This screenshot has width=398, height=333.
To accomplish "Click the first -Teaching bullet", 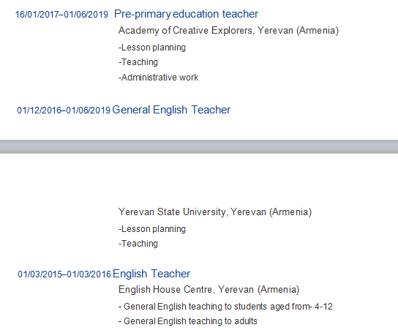I will coord(138,62).
